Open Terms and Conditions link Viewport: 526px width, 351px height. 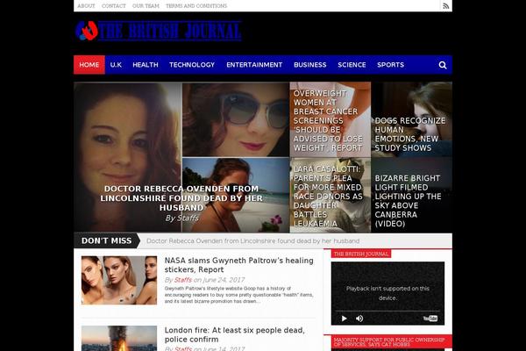pyautogui.click(x=196, y=6)
